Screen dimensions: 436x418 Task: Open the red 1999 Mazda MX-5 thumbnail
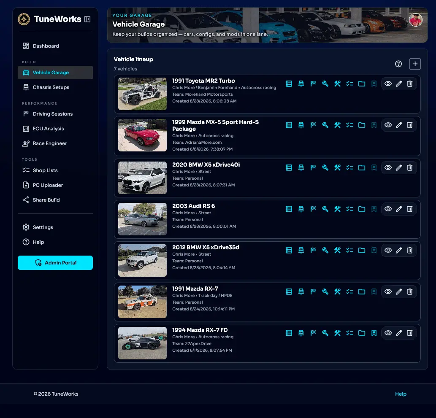click(x=142, y=135)
